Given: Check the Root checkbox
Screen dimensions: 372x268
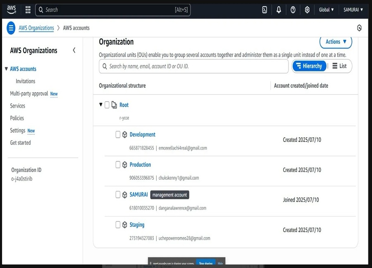Looking at the screenshot, I should tap(107, 105).
